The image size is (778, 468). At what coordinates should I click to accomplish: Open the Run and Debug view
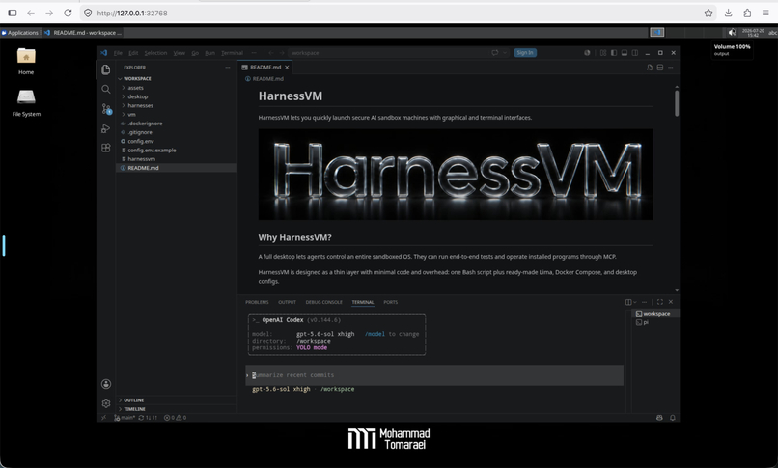tap(105, 129)
